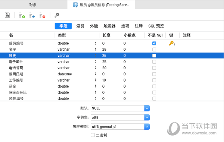Screen dimensions: 224x142
Task: Open type stepper for 雇用日期 row
Action: point(96,74)
